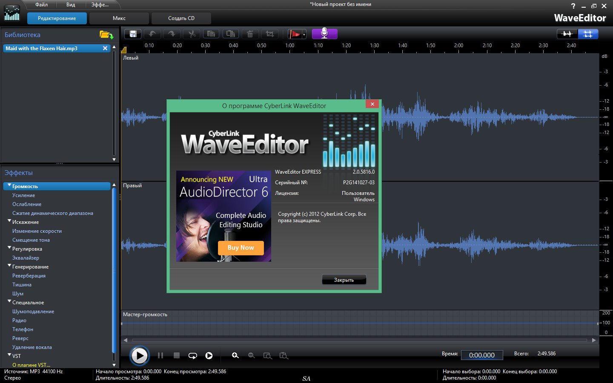
Task: Open the О плагине VST... link
Action: point(31,365)
